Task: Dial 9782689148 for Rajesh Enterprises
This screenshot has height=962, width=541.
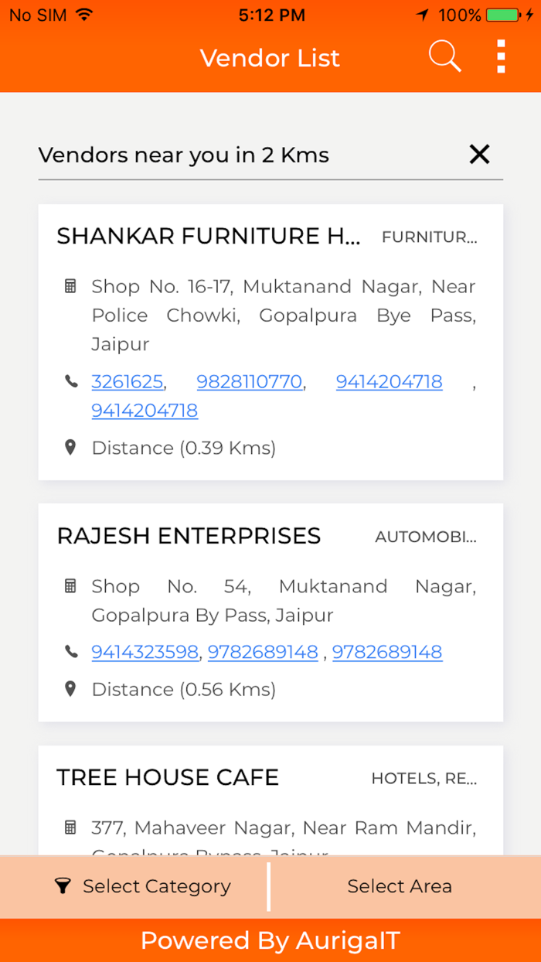Action: click(263, 653)
